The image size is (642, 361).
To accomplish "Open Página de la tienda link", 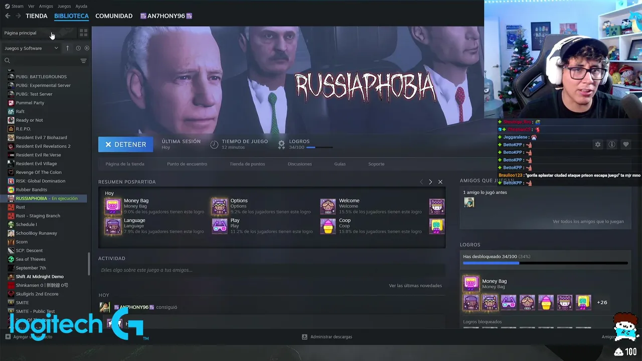I will tap(125, 164).
